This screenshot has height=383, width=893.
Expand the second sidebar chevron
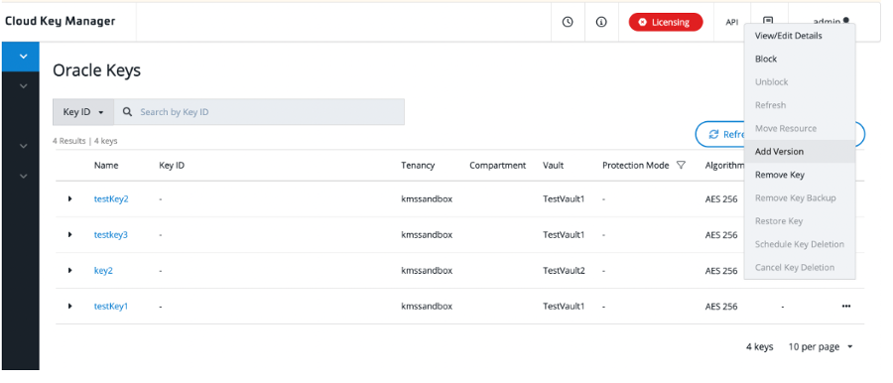pyautogui.click(x=24, y=86)
